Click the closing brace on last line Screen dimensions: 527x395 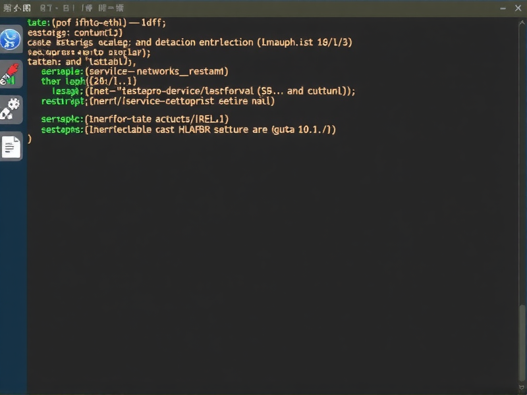pos(29,140)
